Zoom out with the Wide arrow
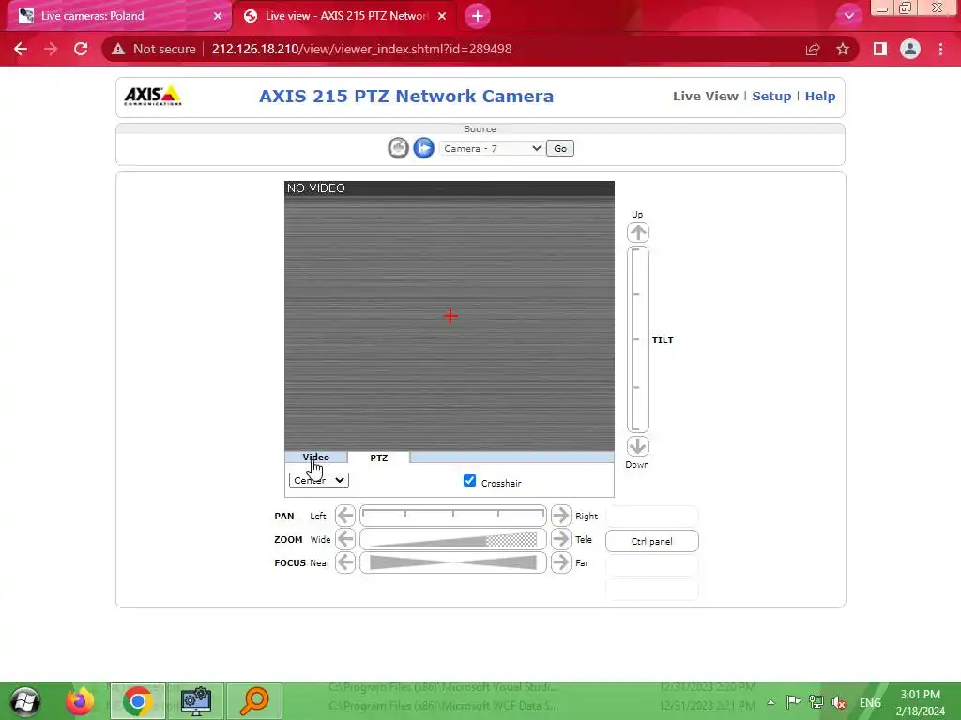 click(345, 539)
